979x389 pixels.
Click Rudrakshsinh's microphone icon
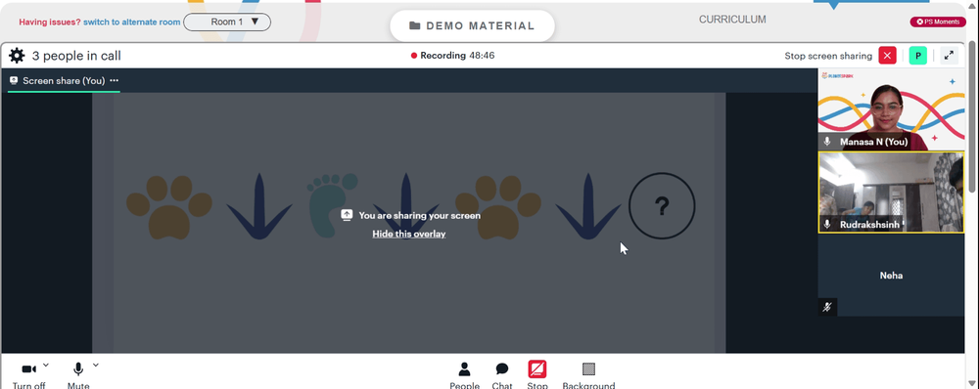click(x=827, y=224)
